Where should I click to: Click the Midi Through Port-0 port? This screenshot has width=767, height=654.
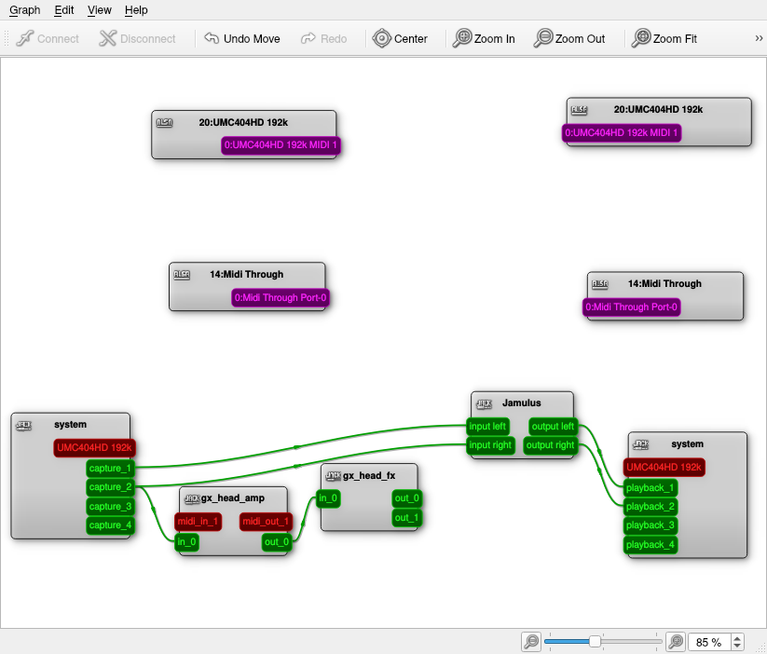click(x=280, y=297)
